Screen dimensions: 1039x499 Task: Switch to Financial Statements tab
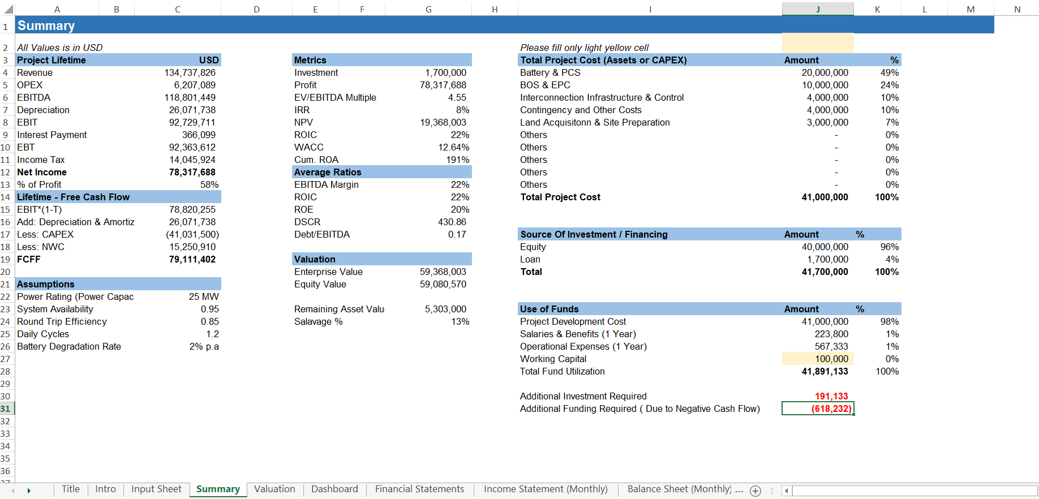coord(419,489)
